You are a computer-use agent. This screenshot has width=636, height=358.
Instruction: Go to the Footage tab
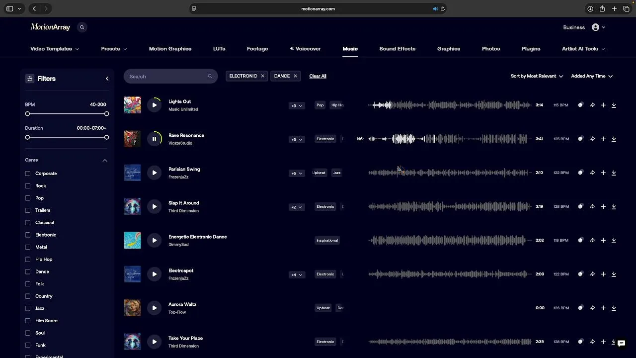point(257,49)
